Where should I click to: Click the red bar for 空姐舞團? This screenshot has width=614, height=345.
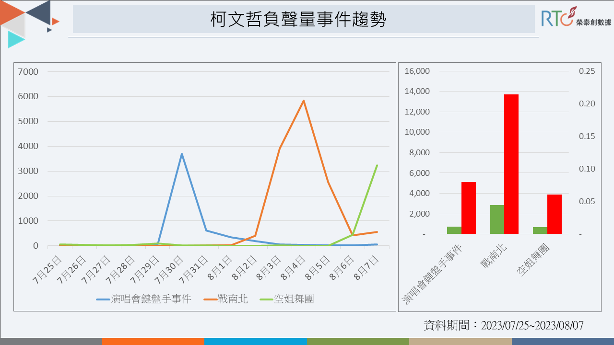click(x=555, y=214)
